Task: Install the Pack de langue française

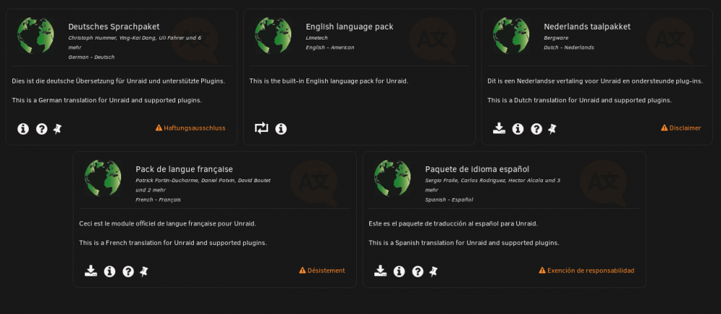Action: coord(91,271)
